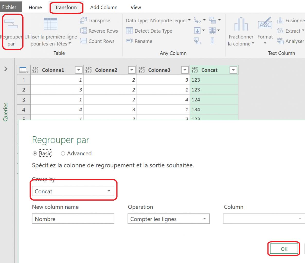Image resolution: width=305 pixels, height=263 pixels.
Task: Click the data type icon of Colonne1
Action: [35, 70]
